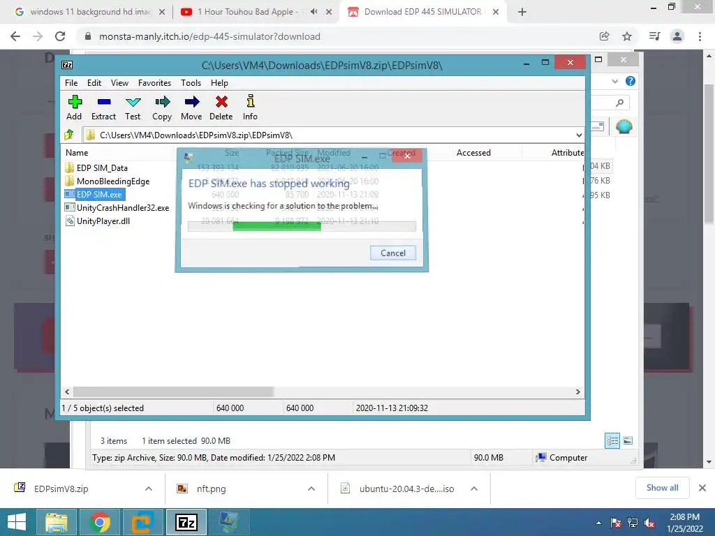715x536 pixels.
Task: Mute the Bad Apple tab audio icon
Action: [314, 12]
